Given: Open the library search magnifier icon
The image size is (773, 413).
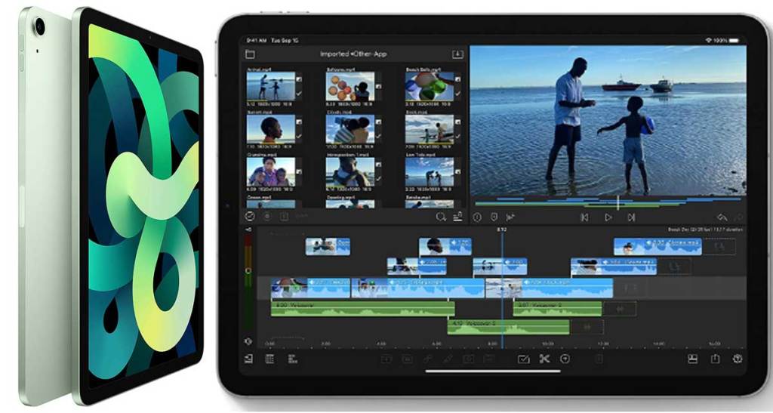Looking at the screenshot, I should (x=442, y=217).
